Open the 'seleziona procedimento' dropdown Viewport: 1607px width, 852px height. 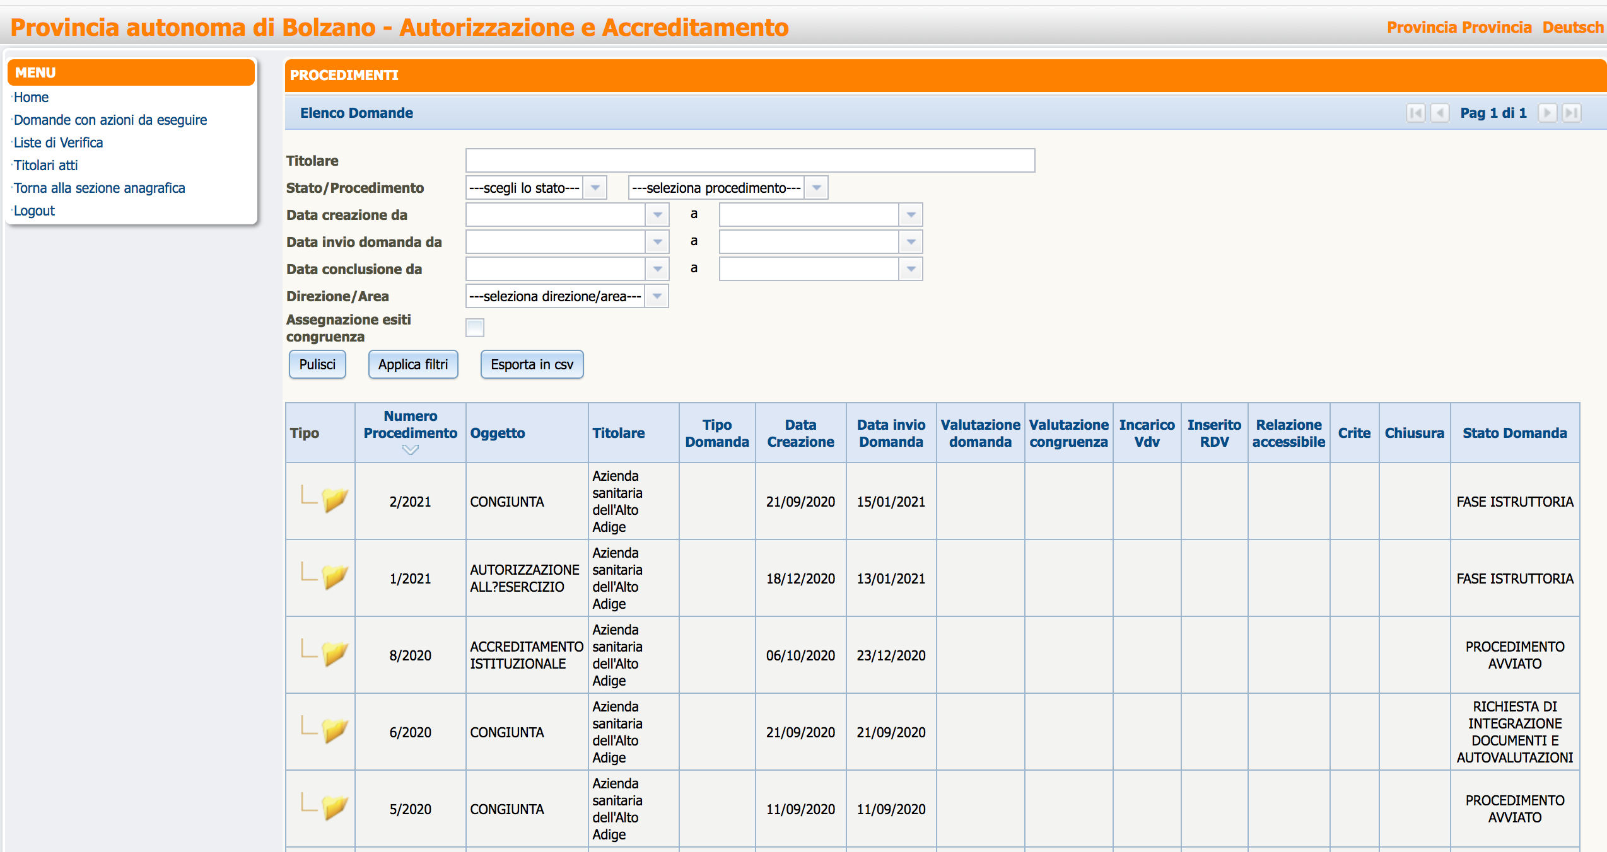[x=816, y=188]
